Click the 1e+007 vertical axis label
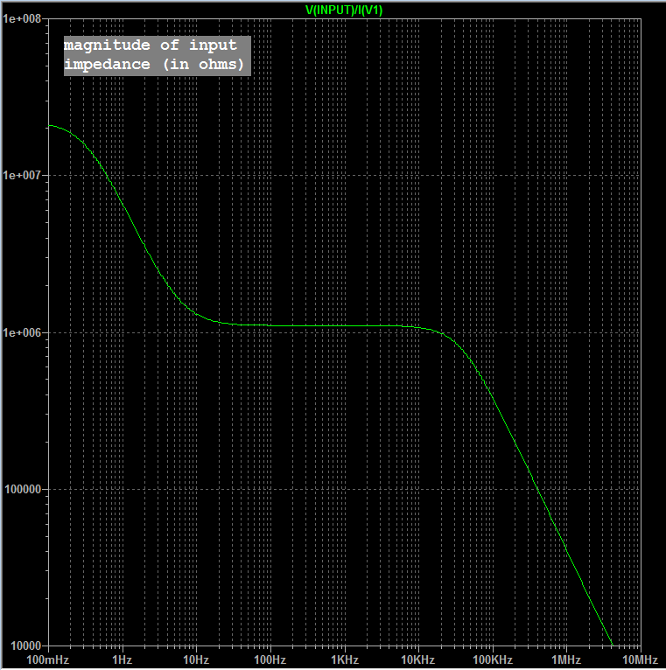 coord(22,175)
